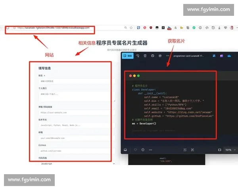Image resolution: width=238 pixels, height=190 pixels.
Task: Open browser essentials heart-pulse icon
Action: 225,28
